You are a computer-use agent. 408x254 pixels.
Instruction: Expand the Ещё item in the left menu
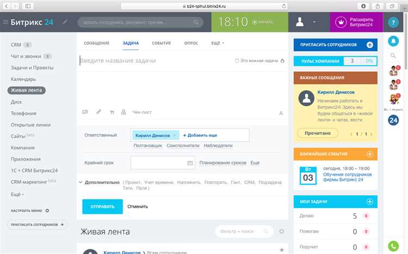(17, 194)
